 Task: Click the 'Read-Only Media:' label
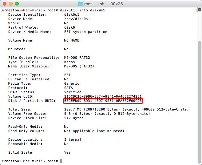pyautogui.click(x=25, y=127)
